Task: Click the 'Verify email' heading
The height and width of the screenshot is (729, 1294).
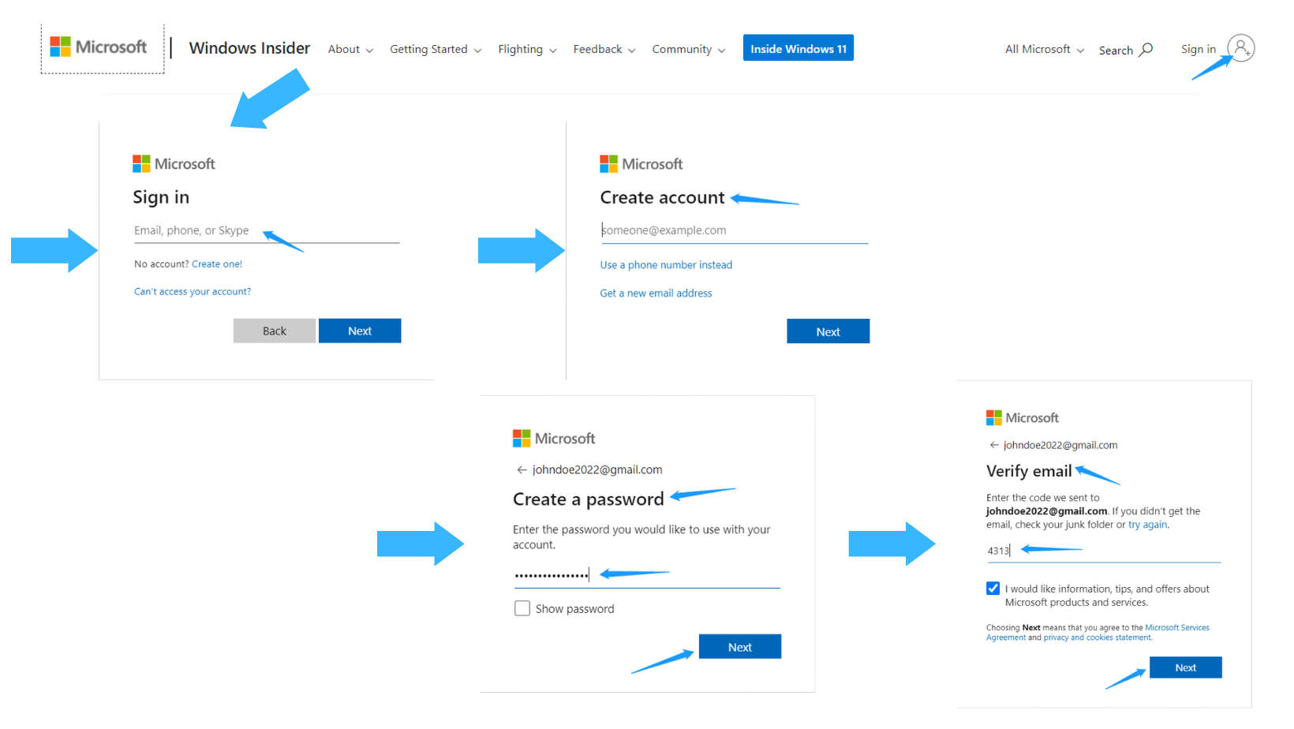Action: 1029,471
